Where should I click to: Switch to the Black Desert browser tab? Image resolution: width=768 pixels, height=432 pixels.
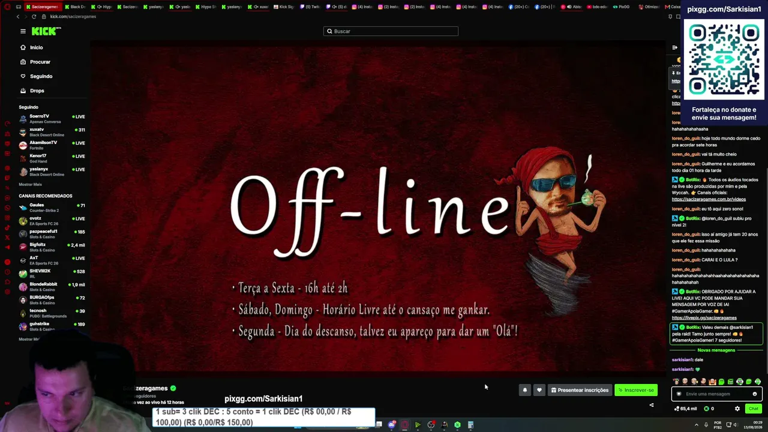(76, 7)
